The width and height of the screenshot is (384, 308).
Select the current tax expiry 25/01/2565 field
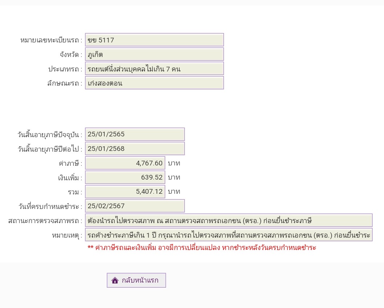135,134
